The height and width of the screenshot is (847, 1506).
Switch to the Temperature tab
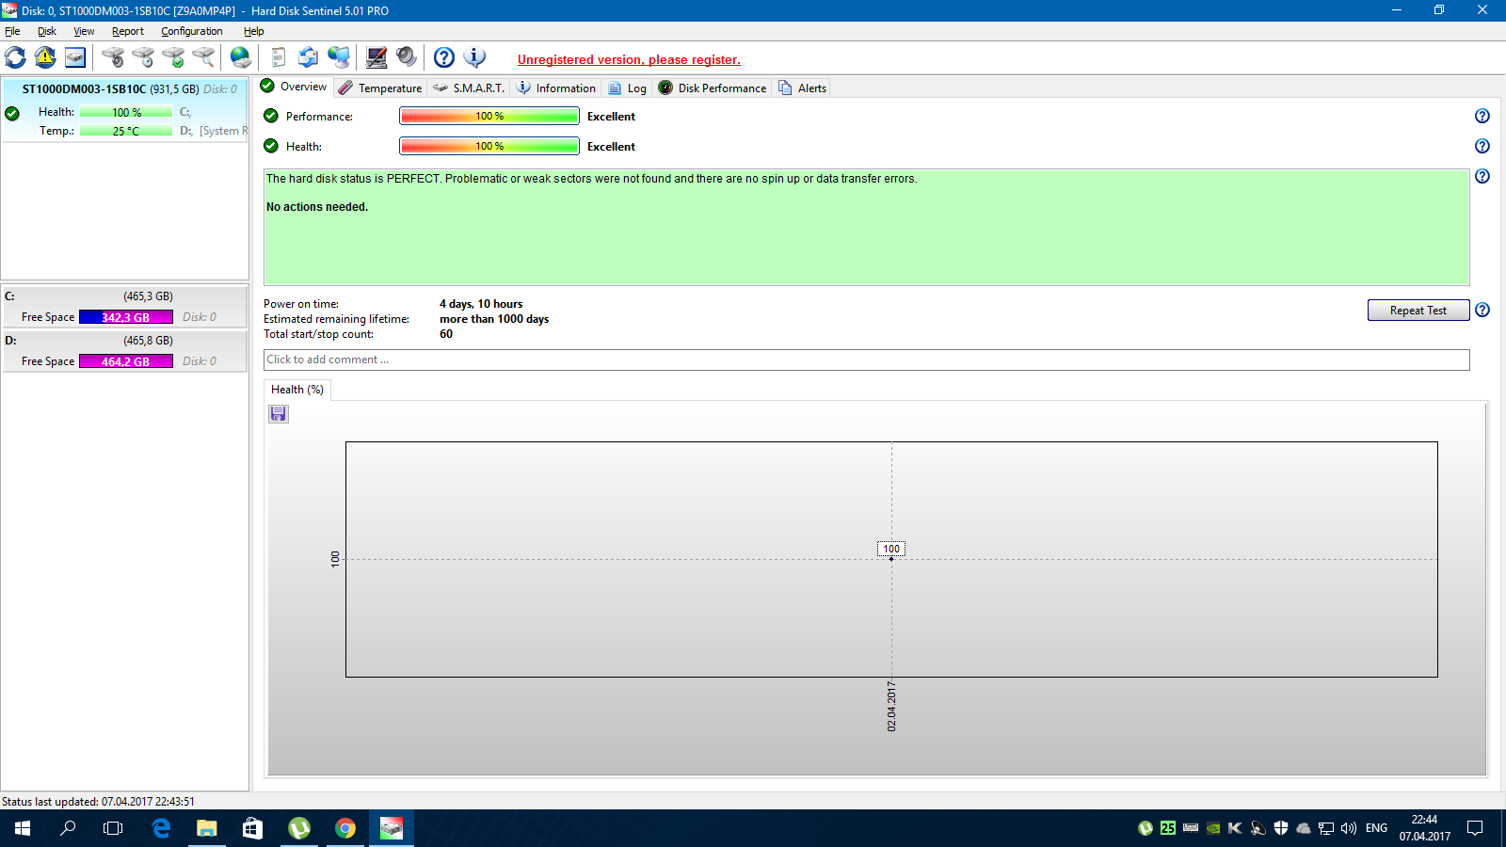point(380,88)
